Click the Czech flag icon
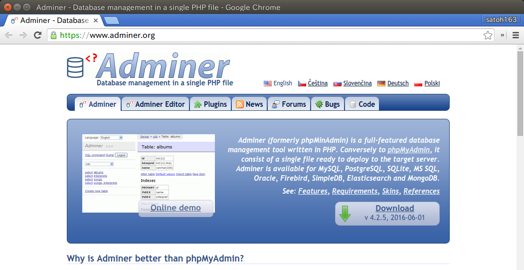 (302, 84)
